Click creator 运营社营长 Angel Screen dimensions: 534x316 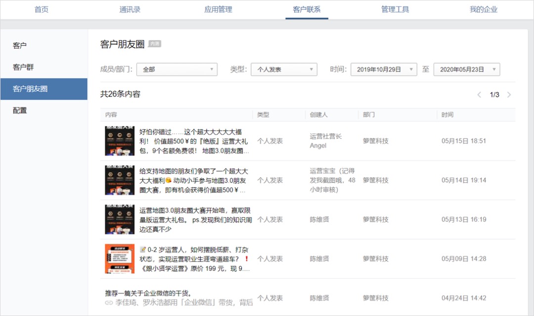click(325, 141)
